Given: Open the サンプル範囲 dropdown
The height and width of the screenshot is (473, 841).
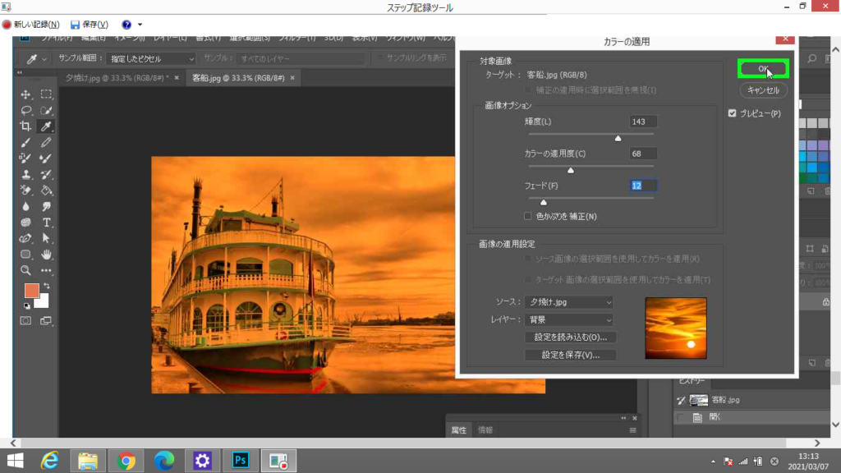Looking at the screenshot, I should [x=151, y=58].
